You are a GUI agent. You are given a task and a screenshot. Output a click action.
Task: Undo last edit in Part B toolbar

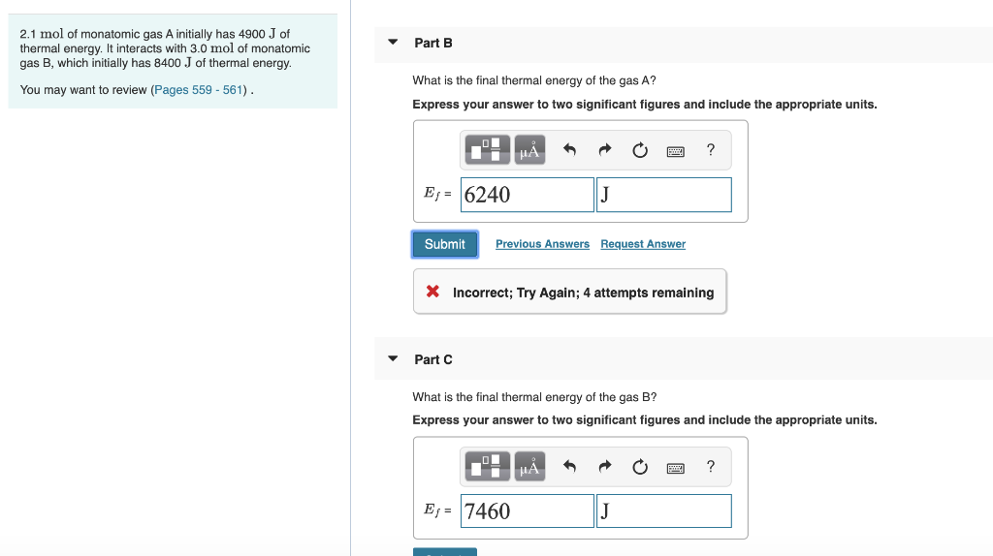(569, 150)
